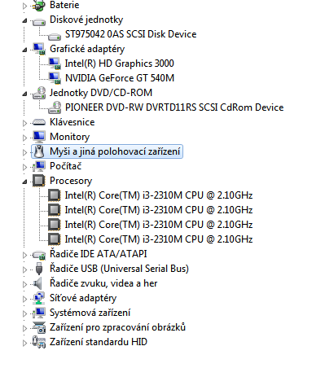Viewport: 325px width, 368px height.
Task: Collapse the Grafické adaptéry node
Action: pyautogui.click(x=24, y=50)
